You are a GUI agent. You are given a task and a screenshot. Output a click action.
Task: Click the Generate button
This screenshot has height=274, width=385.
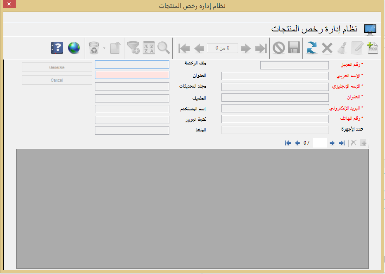57,67
